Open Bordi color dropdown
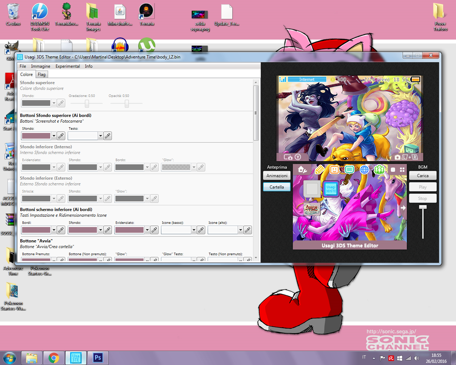The image size is (456, 365). point(54,230)
